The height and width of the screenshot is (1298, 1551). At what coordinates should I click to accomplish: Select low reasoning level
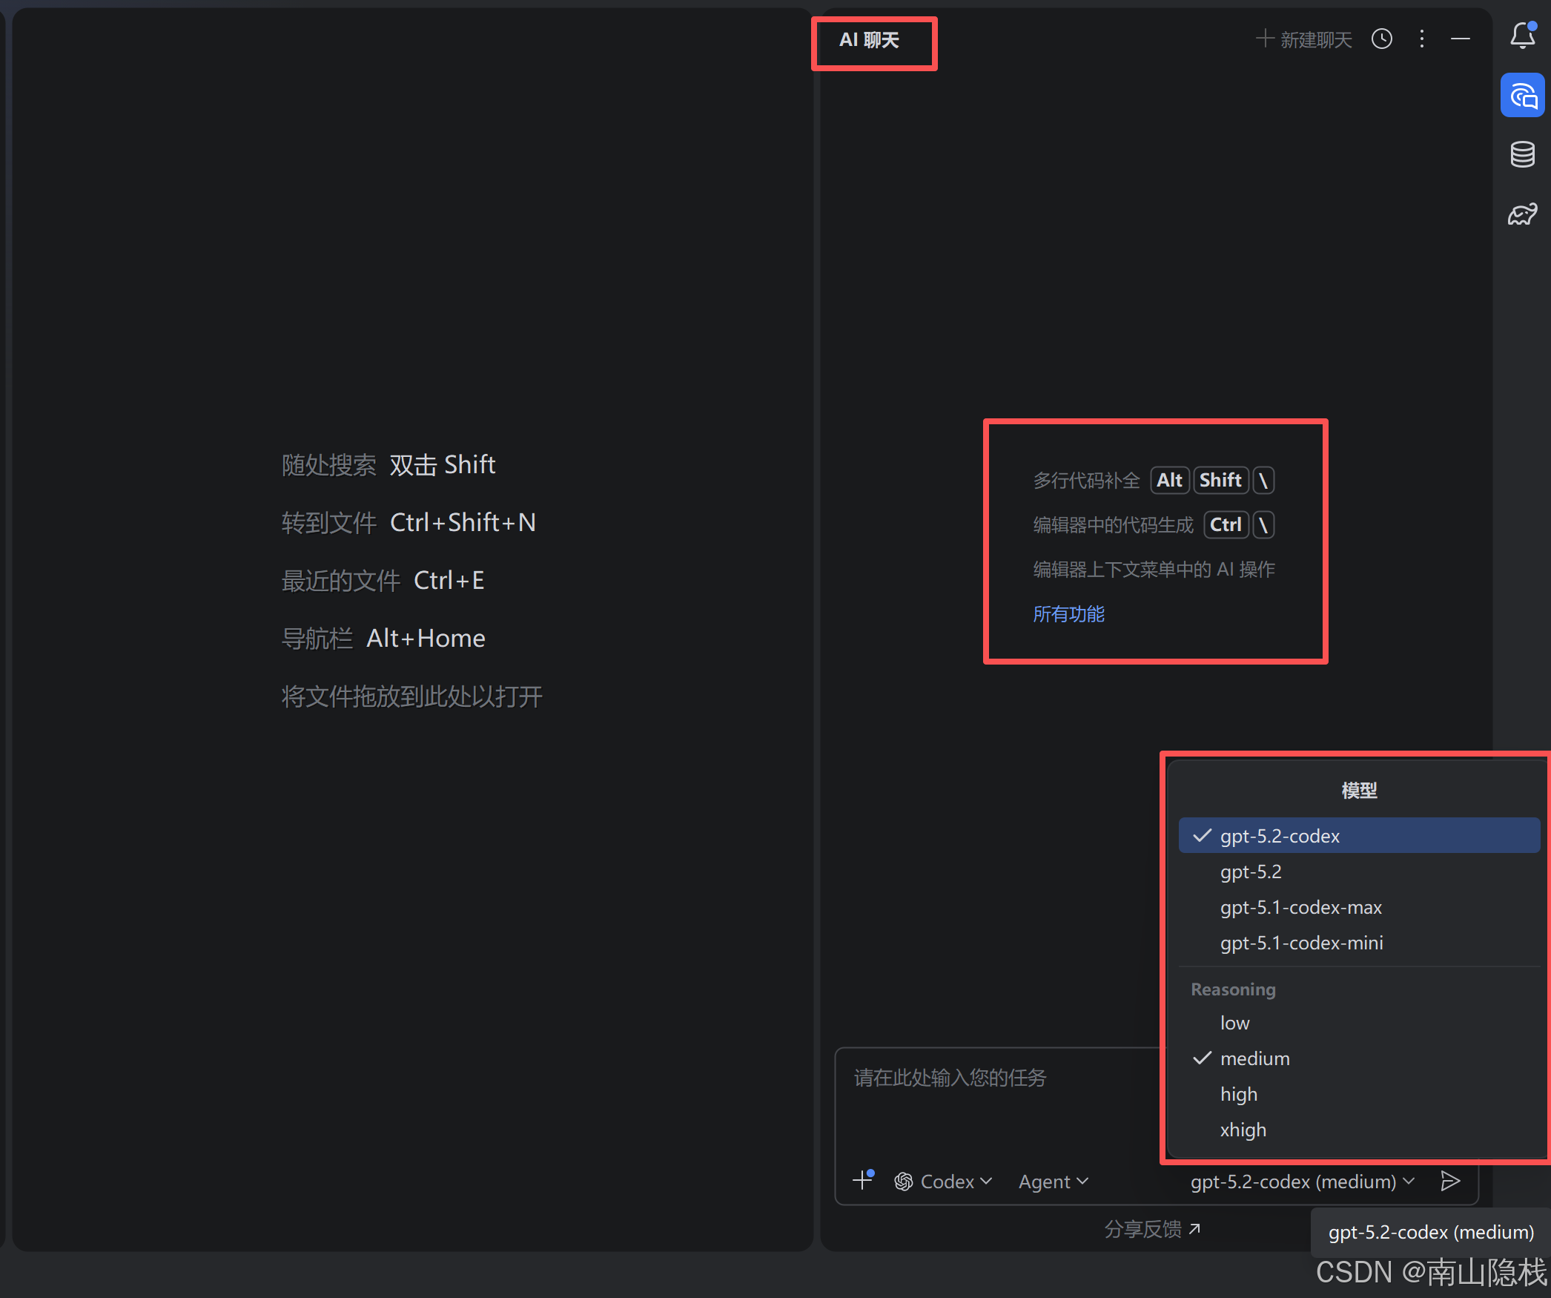tap(1234, 1023)
